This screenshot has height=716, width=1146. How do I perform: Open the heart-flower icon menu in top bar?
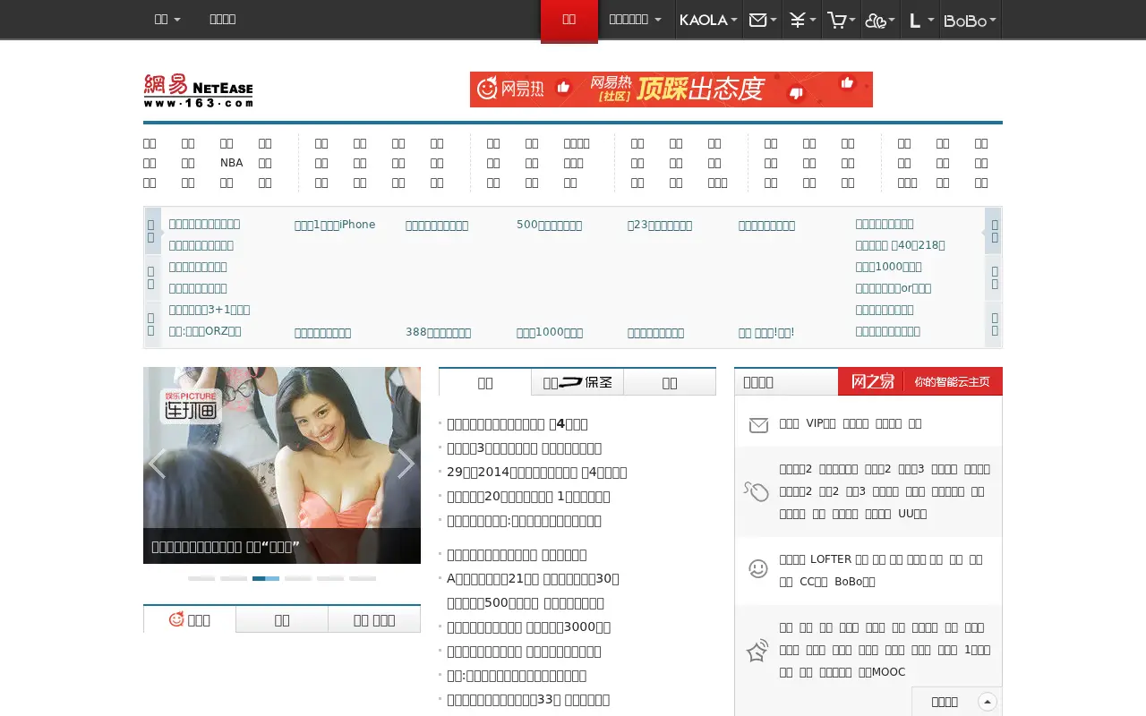click(x=880, y=20)
